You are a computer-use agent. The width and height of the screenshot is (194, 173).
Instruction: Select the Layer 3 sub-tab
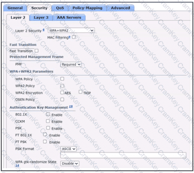click(x=41, y=17)
